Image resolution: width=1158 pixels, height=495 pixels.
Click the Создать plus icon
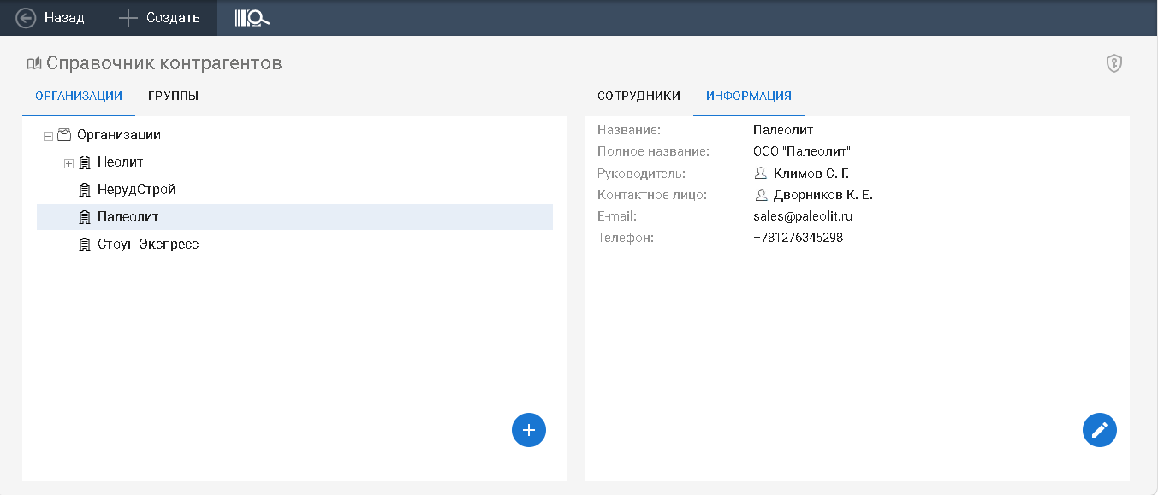128,18
